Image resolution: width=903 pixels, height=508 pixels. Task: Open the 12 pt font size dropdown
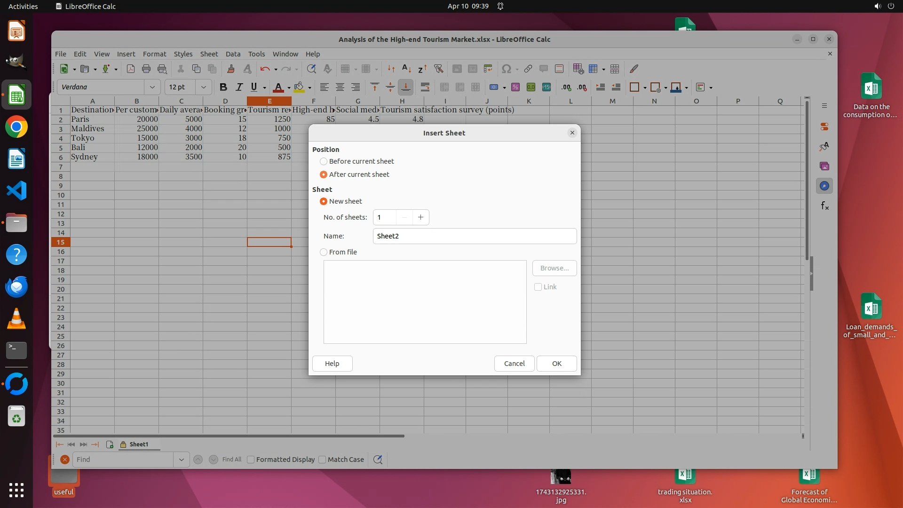pos(203,87)
